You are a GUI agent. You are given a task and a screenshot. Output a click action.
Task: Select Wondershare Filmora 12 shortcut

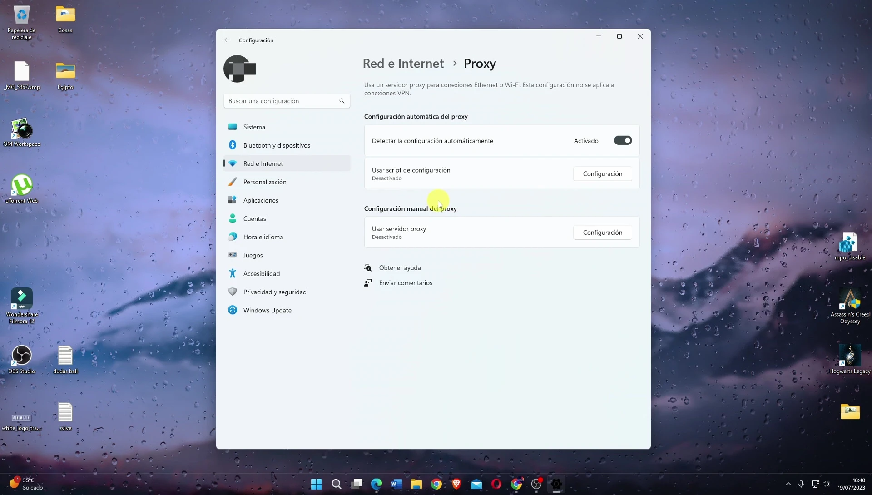click(21, 306)
